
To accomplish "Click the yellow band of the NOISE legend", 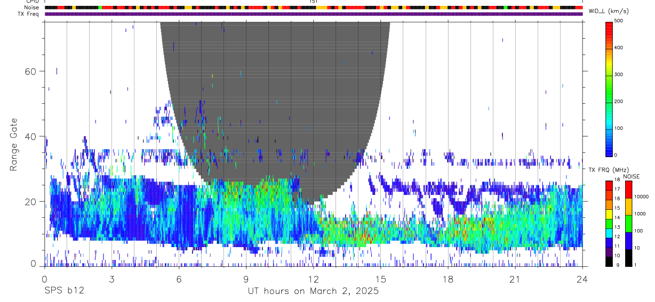I will point(628,207).
